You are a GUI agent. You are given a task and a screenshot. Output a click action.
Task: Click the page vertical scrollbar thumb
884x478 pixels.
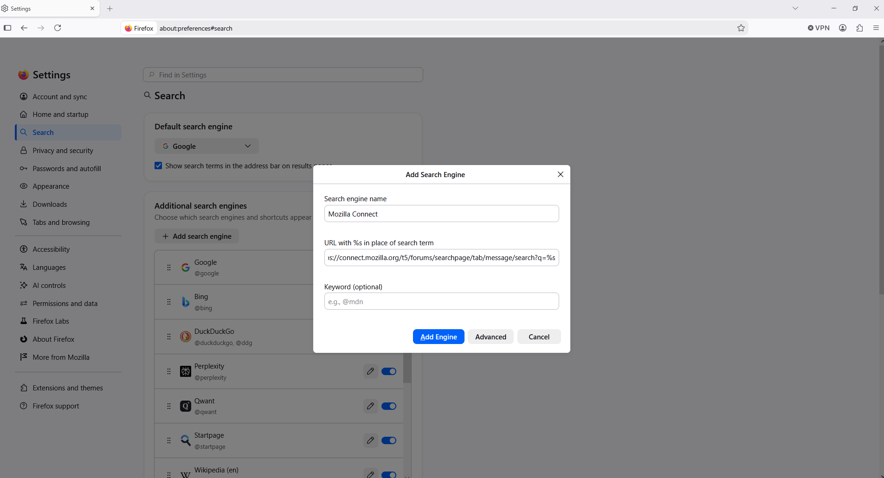click(x=882, y=169)
